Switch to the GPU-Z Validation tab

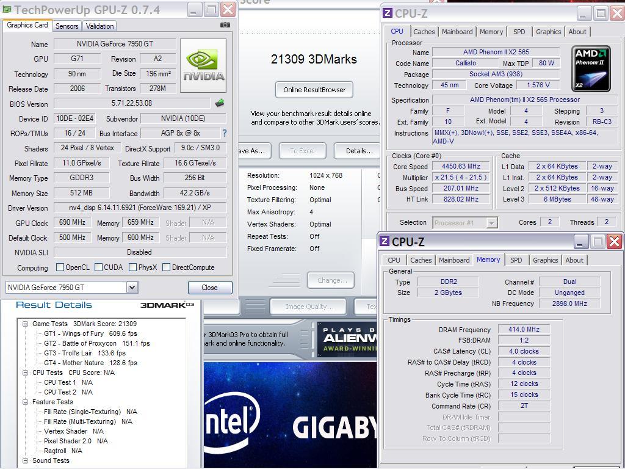[99, 26]
